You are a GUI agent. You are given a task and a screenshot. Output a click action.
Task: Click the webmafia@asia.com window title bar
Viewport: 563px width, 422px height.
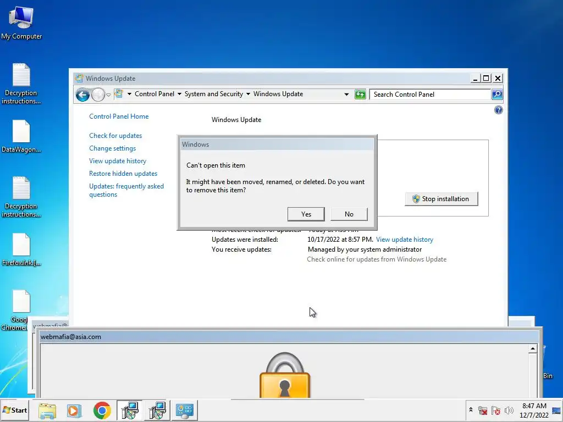pyautogui.click(x=289, y=337)
